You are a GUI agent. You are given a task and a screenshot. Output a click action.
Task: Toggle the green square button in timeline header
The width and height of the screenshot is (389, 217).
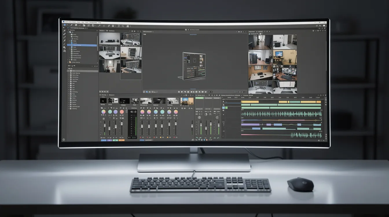(226, 108)
